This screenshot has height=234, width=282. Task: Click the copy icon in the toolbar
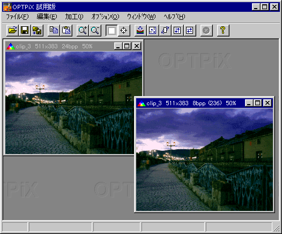(x=54, y=30)
